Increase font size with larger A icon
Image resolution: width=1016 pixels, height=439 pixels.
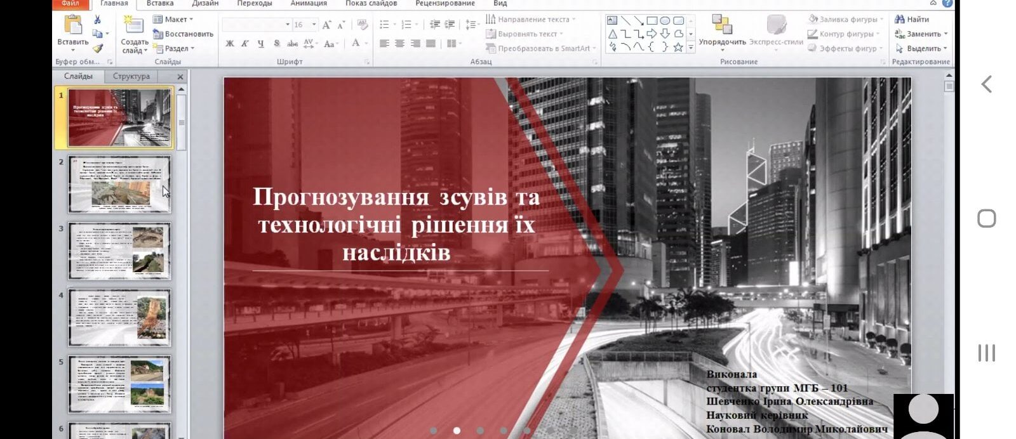pos(326,25)
